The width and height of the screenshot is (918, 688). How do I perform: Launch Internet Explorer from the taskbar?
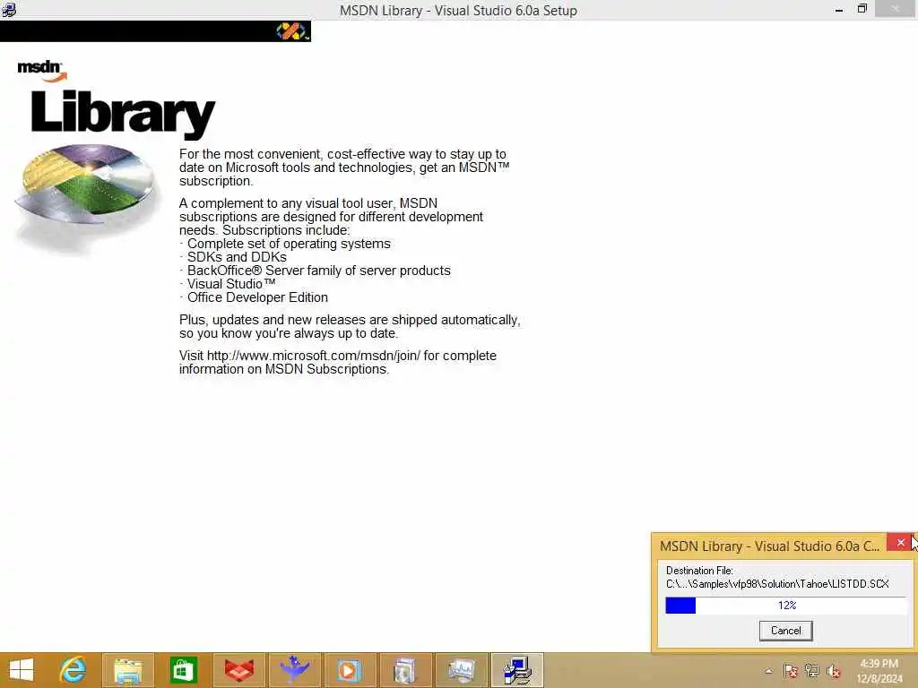click(x=74, y=670)
